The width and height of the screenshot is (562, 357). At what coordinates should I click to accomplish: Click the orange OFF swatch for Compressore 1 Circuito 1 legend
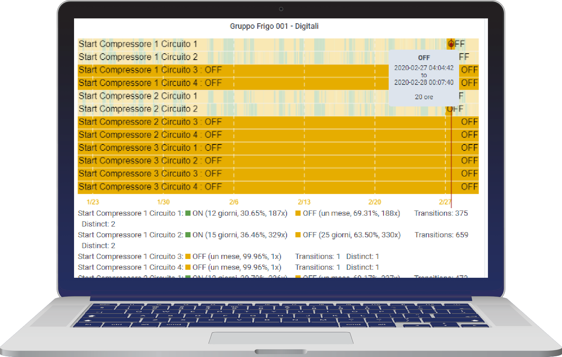298,213
